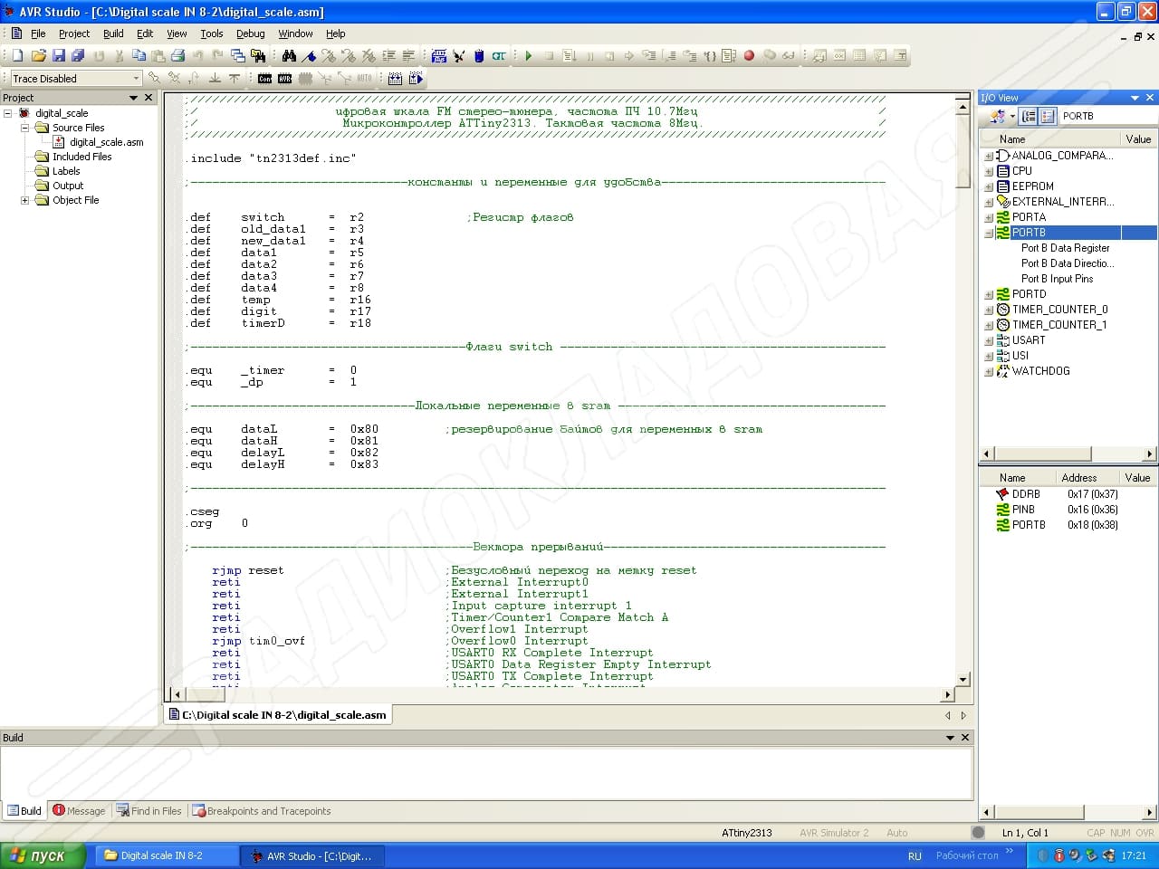Click the Print icon in toolbar

coord(177,56)
